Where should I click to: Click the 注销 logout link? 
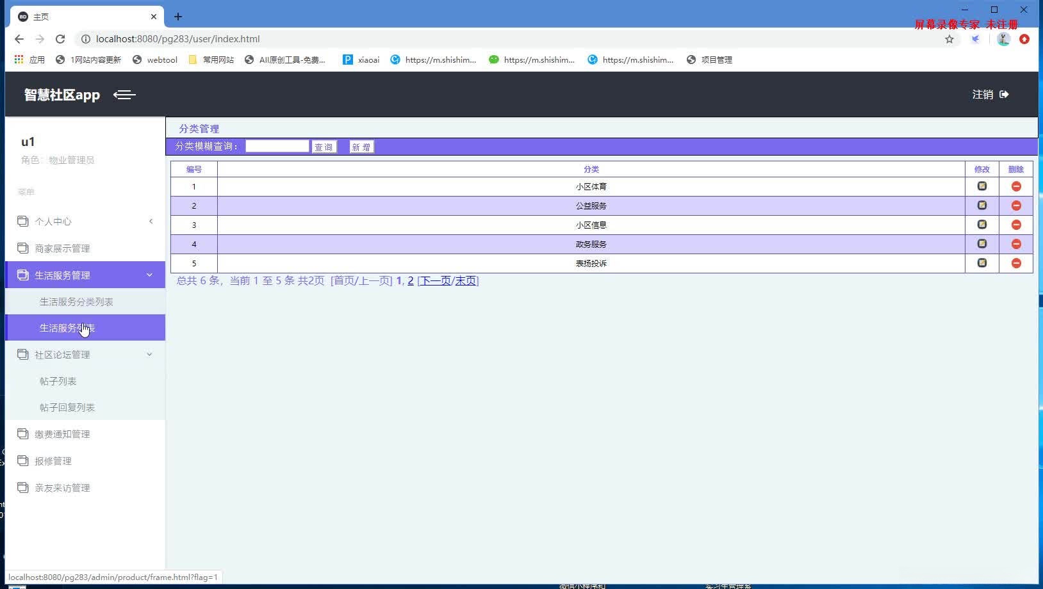(x=983, y=95)
